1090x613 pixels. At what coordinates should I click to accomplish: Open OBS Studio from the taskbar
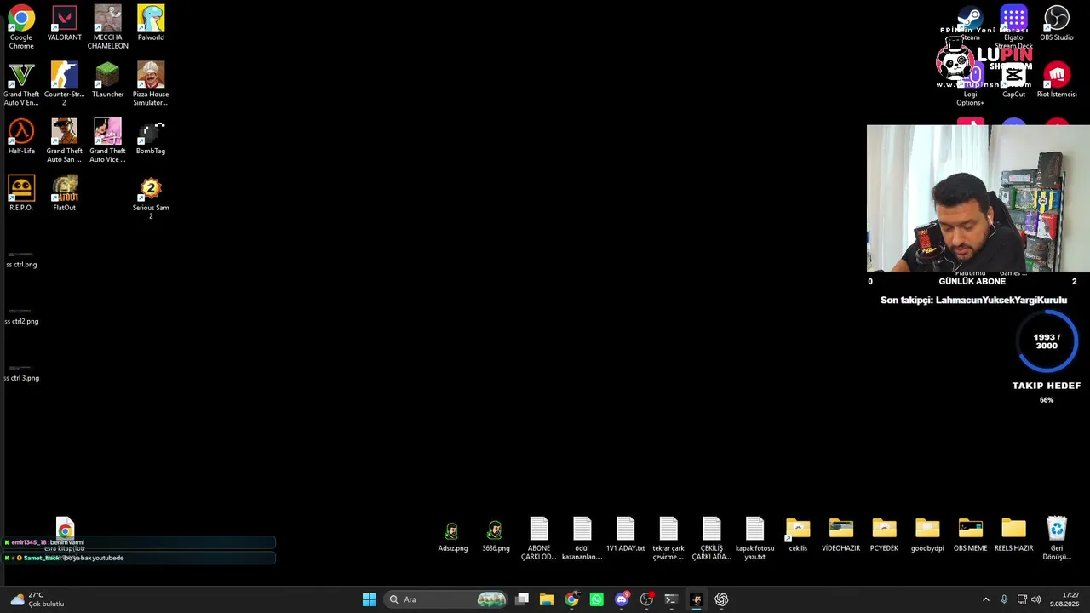tap(646, 599)
